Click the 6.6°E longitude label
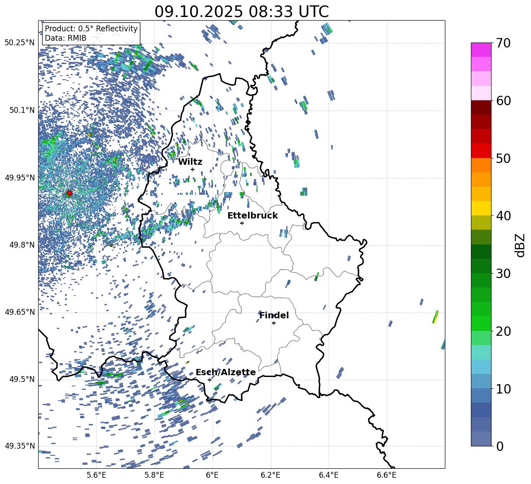 (387, 475)
